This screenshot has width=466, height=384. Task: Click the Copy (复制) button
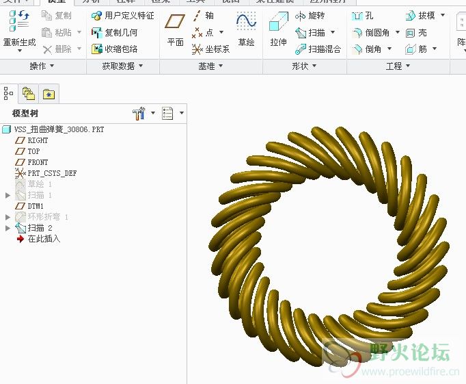57,16
